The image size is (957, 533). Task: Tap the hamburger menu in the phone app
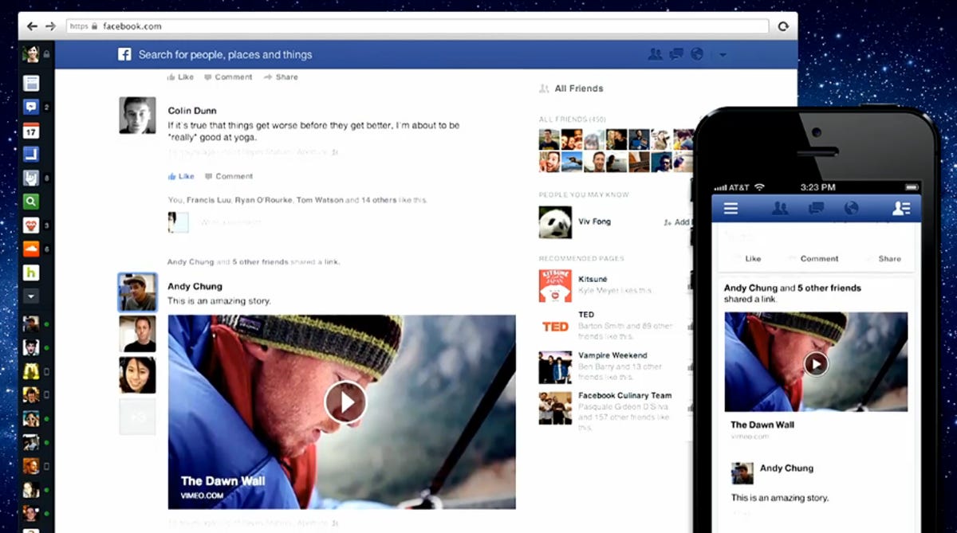pyautogui.click(x=731, y=208)
